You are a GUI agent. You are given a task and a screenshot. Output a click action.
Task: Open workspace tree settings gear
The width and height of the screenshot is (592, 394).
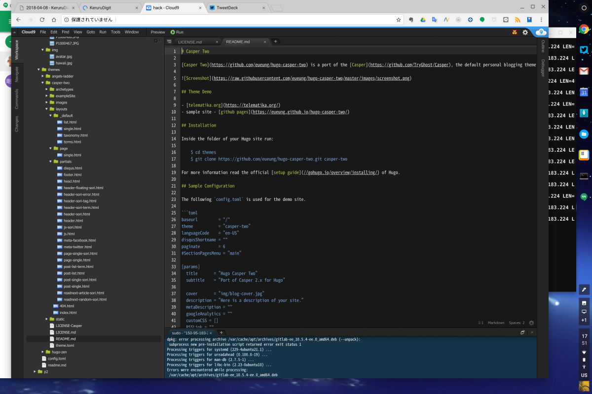pyautogui.click(x=156, y=41)
